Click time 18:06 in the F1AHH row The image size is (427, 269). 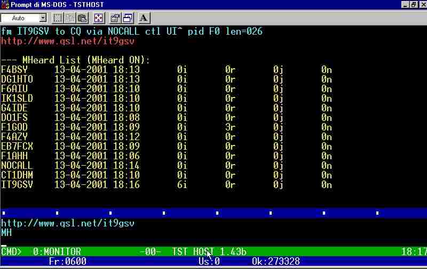[126, 156]
